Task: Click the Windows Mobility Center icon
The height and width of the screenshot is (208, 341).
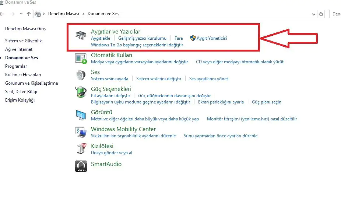Action: 81,132
